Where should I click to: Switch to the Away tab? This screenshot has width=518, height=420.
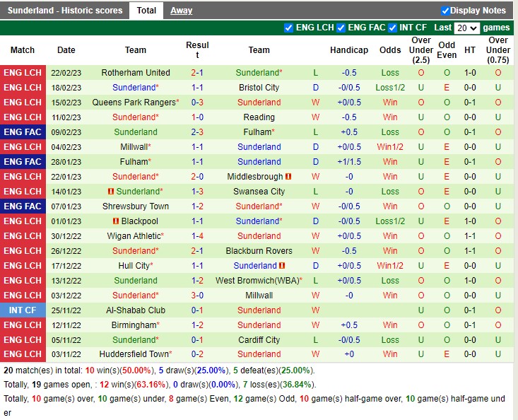pos(181,11)
